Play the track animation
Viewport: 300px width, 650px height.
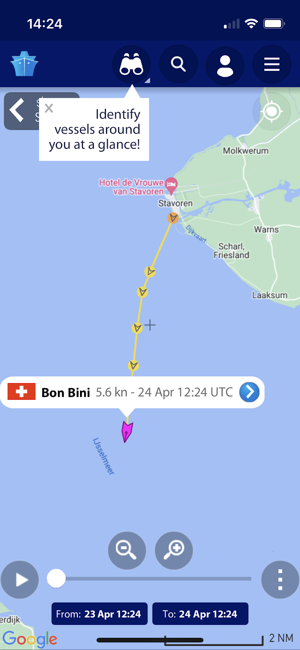(x=19, y=579)
